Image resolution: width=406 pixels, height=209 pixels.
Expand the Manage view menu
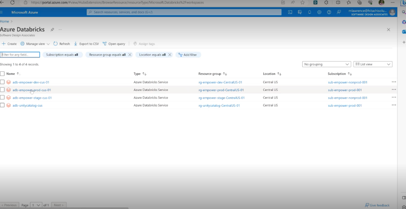35,44
